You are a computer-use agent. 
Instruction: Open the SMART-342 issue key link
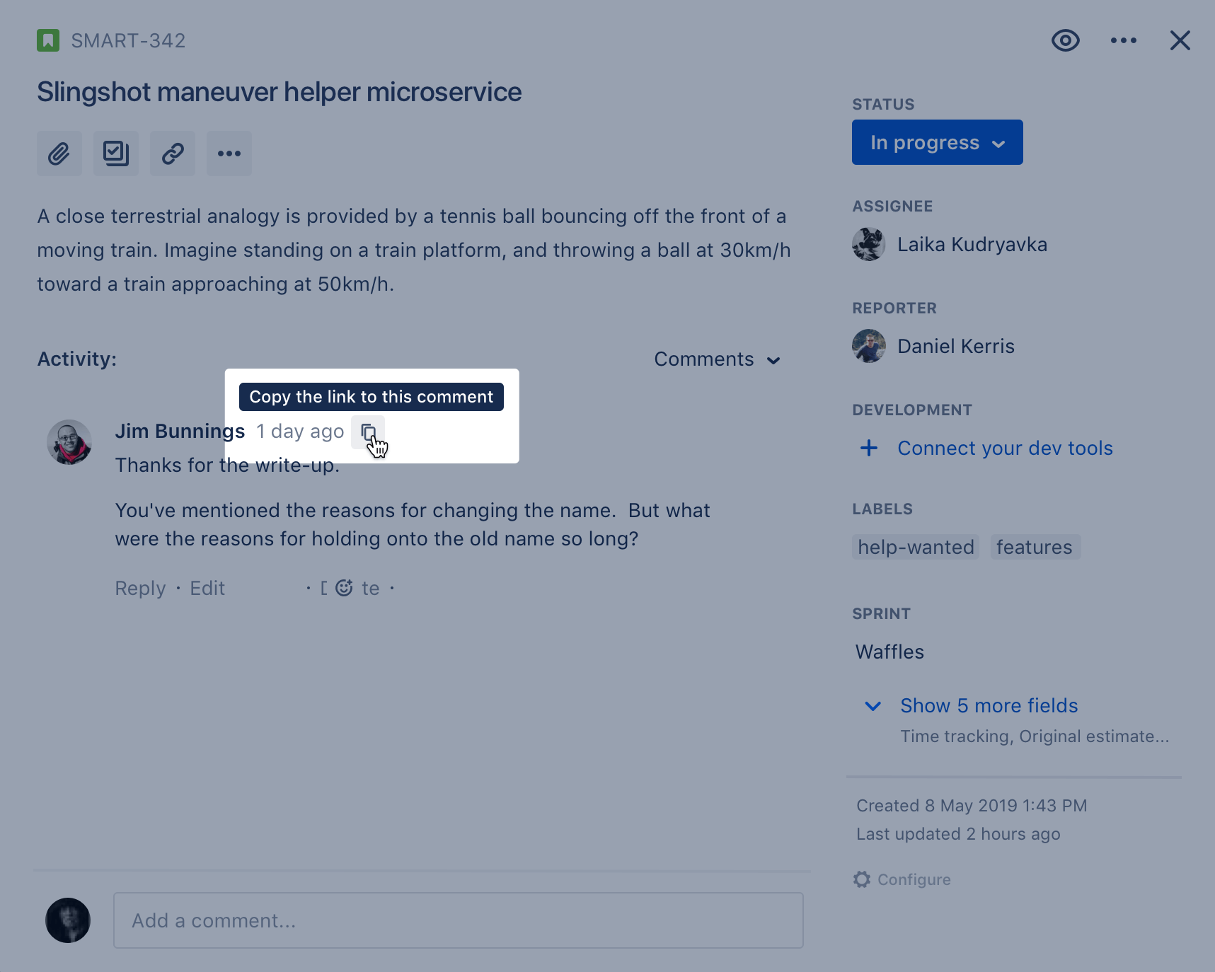128,41
